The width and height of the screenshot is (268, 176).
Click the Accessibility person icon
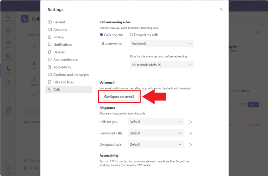(x=50, y=67)
